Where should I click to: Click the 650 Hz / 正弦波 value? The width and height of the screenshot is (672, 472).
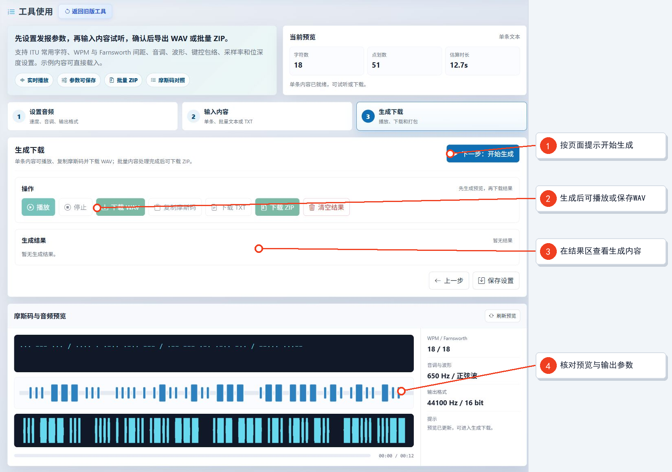[452, 376]
